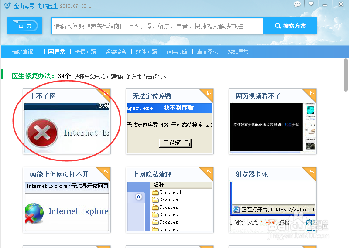Click the 浏览器卡死 title
Screen dimensions: 349x248
tap(252, 174)
